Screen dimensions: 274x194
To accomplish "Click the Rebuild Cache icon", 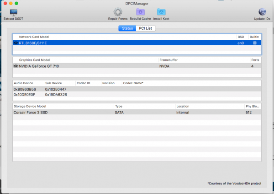I will point(140,12).
